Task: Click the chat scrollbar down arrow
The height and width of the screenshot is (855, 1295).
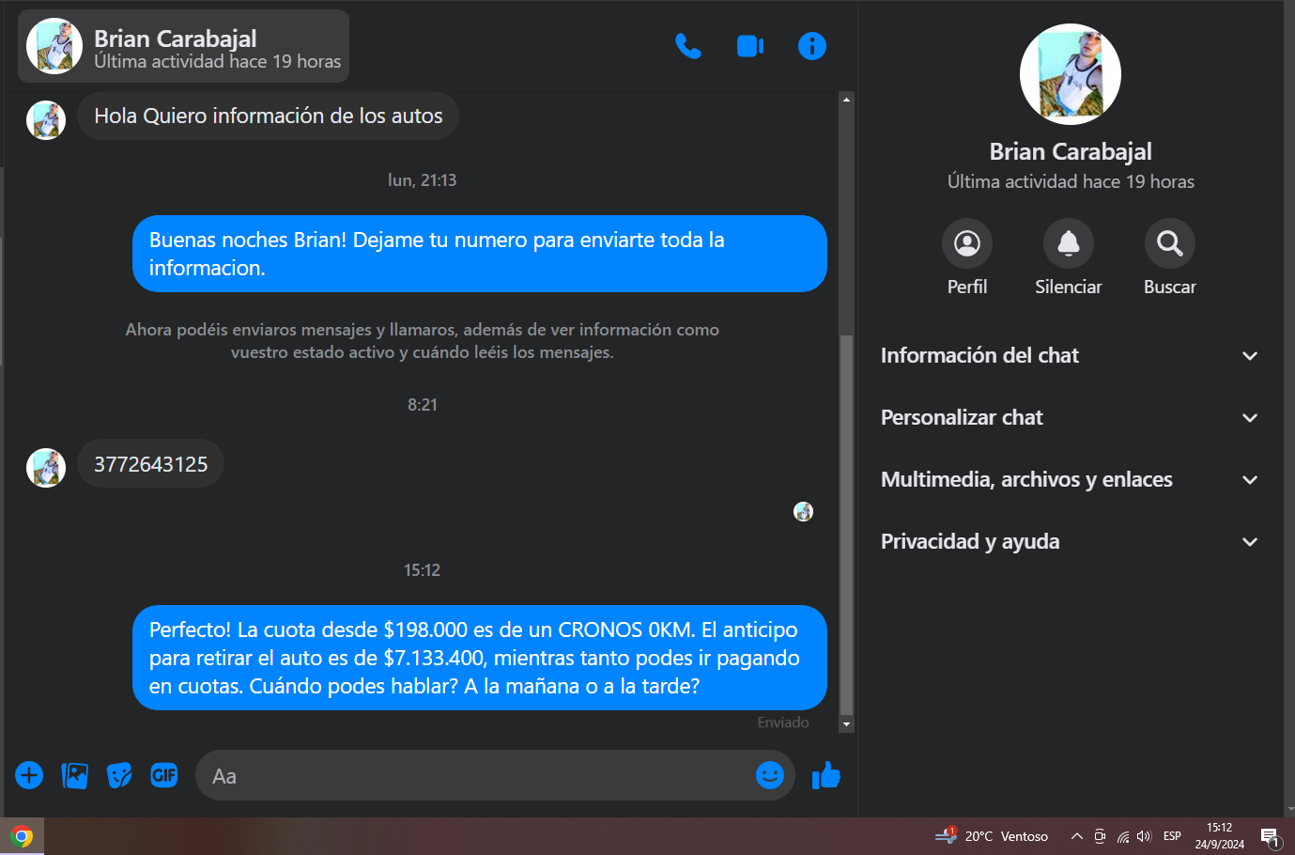Action: pos(846,724)
